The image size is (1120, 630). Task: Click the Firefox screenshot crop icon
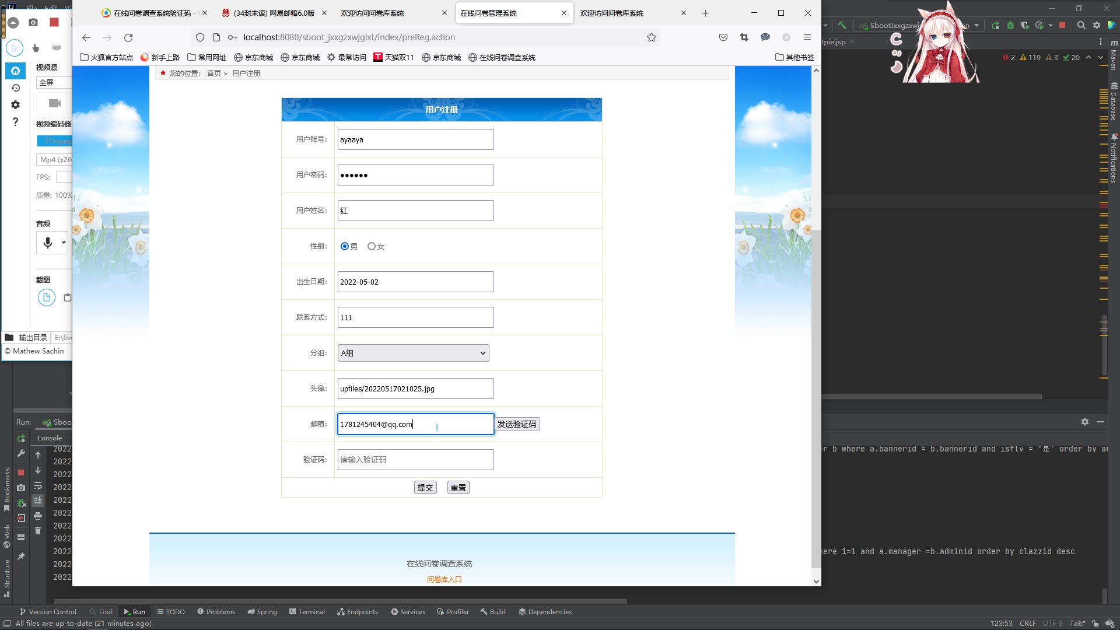coord(744,37)
